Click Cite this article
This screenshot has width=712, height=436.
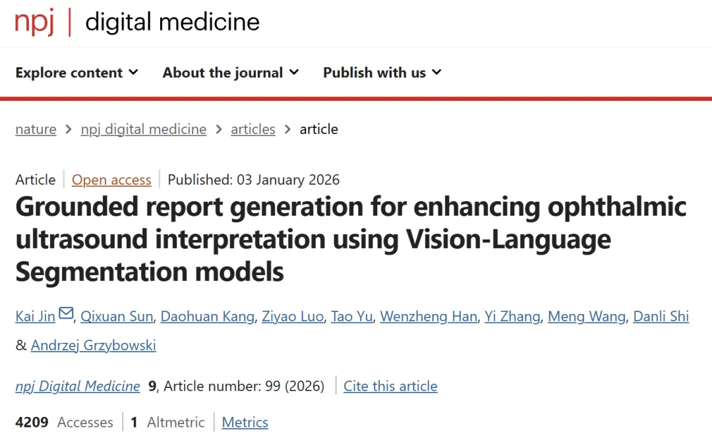[x=390, y=387]
